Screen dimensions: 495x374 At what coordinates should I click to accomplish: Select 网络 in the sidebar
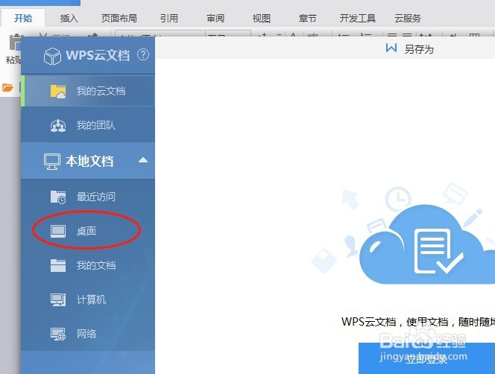pyautogui.click(x=88, y=334)
